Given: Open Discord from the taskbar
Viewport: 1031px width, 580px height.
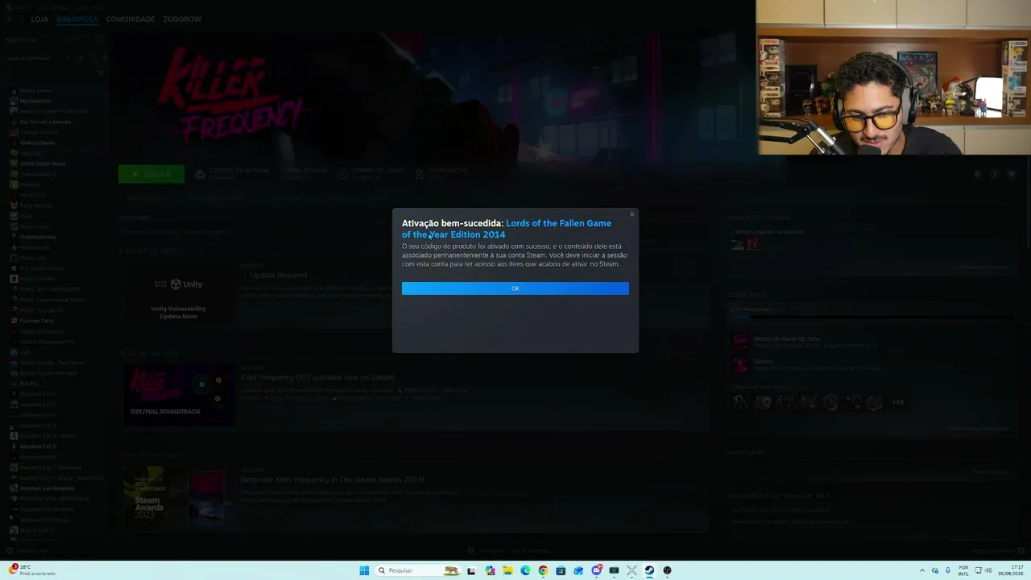Looking at the screenshot, I should coord(596,570).
